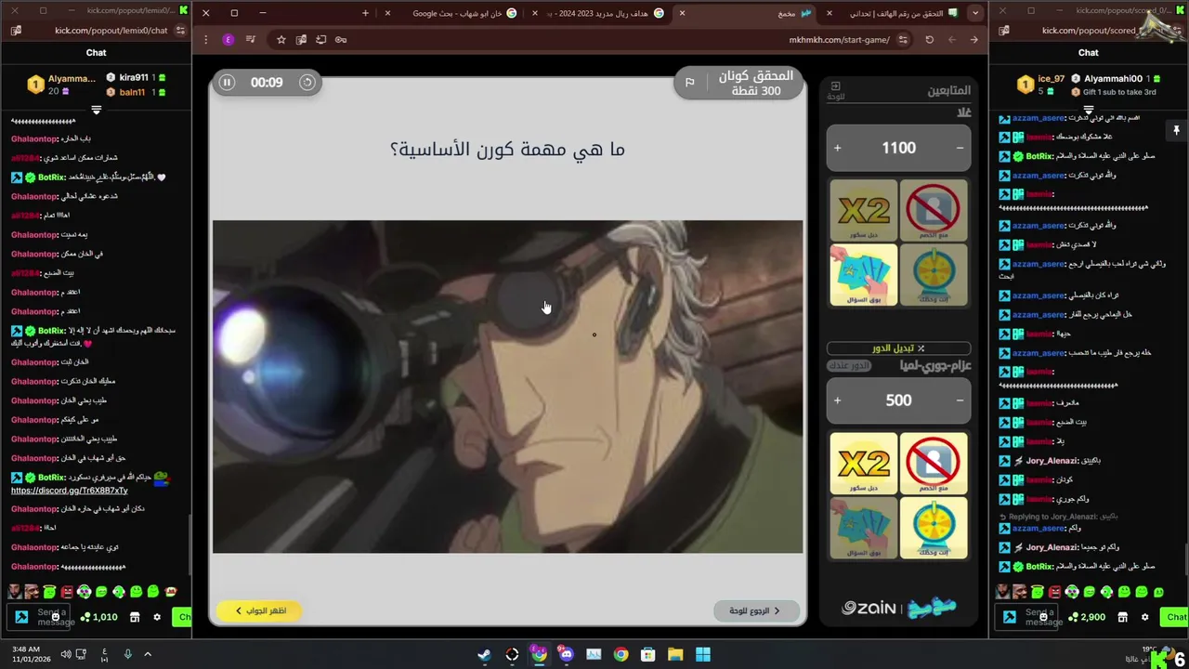The image size is (1189, 669).
Task: Reload the browser page
Action: (x=929, y=40)
